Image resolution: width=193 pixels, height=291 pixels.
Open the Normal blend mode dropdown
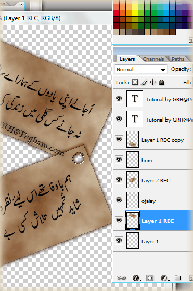click(x=141, y=70)
